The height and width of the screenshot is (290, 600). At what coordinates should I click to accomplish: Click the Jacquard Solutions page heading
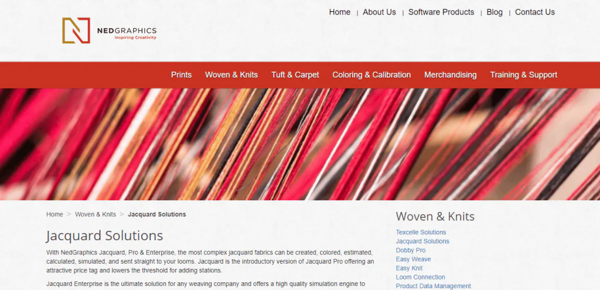pos(104,236)
